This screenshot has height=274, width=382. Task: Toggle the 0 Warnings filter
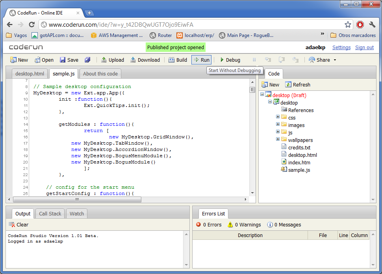(x=244, y=224)
